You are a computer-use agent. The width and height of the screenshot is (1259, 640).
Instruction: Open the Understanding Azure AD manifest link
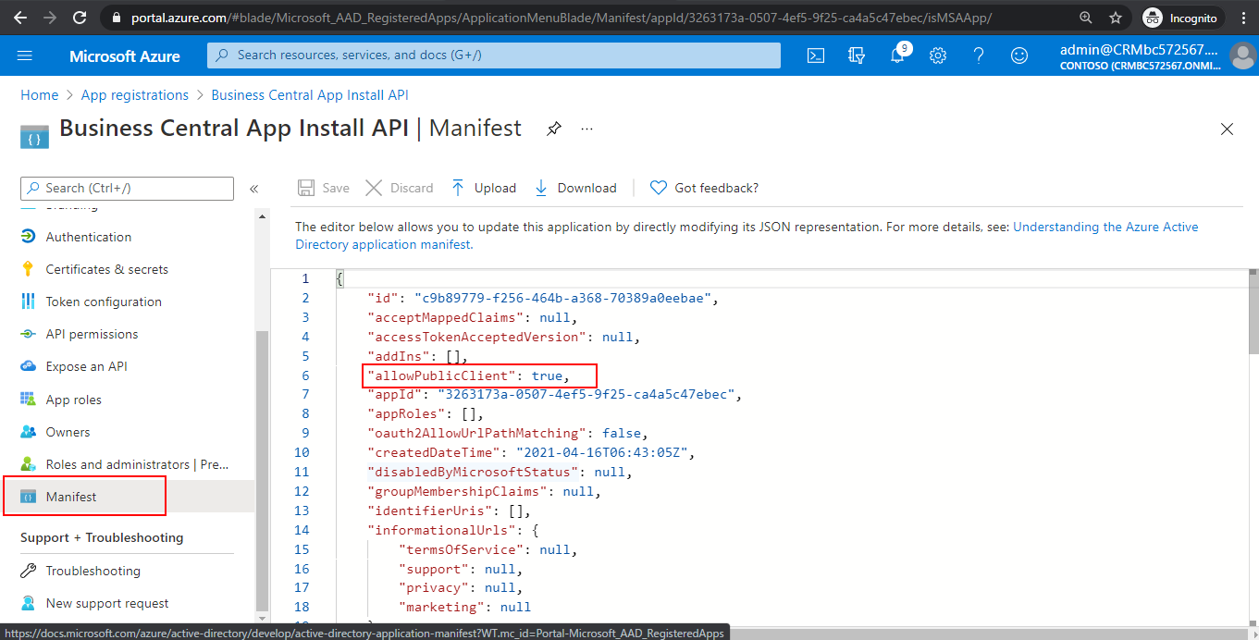[1105, 226]
